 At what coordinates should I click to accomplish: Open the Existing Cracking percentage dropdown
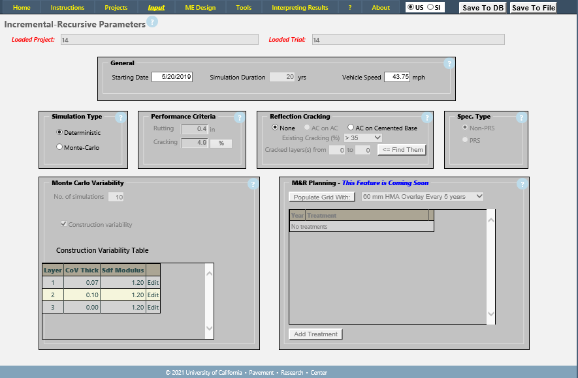click(x=362, y=138)
